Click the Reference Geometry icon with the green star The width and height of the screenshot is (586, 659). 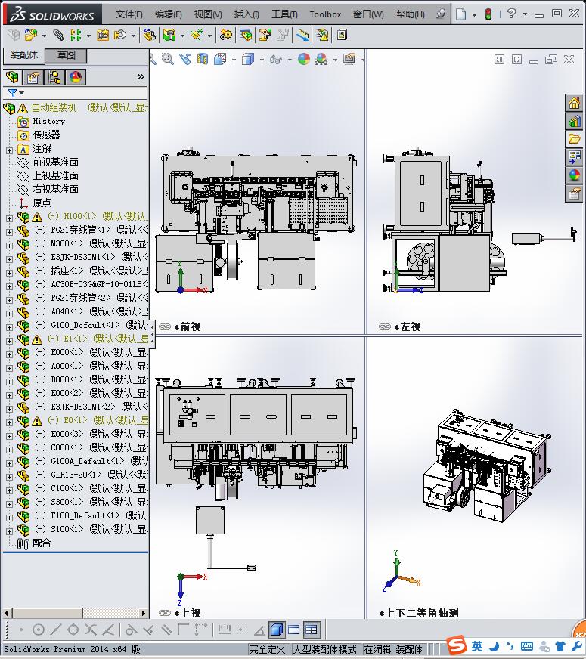[197, 35]
